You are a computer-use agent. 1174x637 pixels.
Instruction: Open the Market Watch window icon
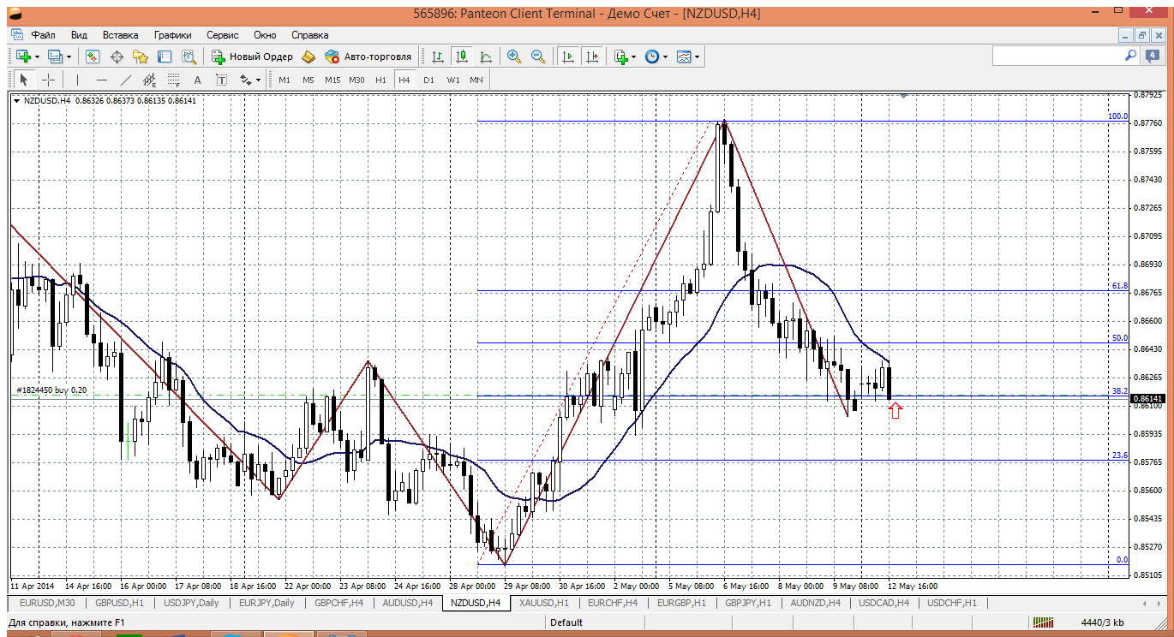[x=93, y=57]
